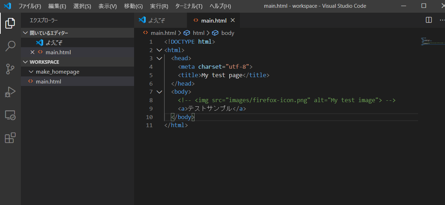
Task: Click the breadcrumb html symbol icon
Action: [187, 33]
